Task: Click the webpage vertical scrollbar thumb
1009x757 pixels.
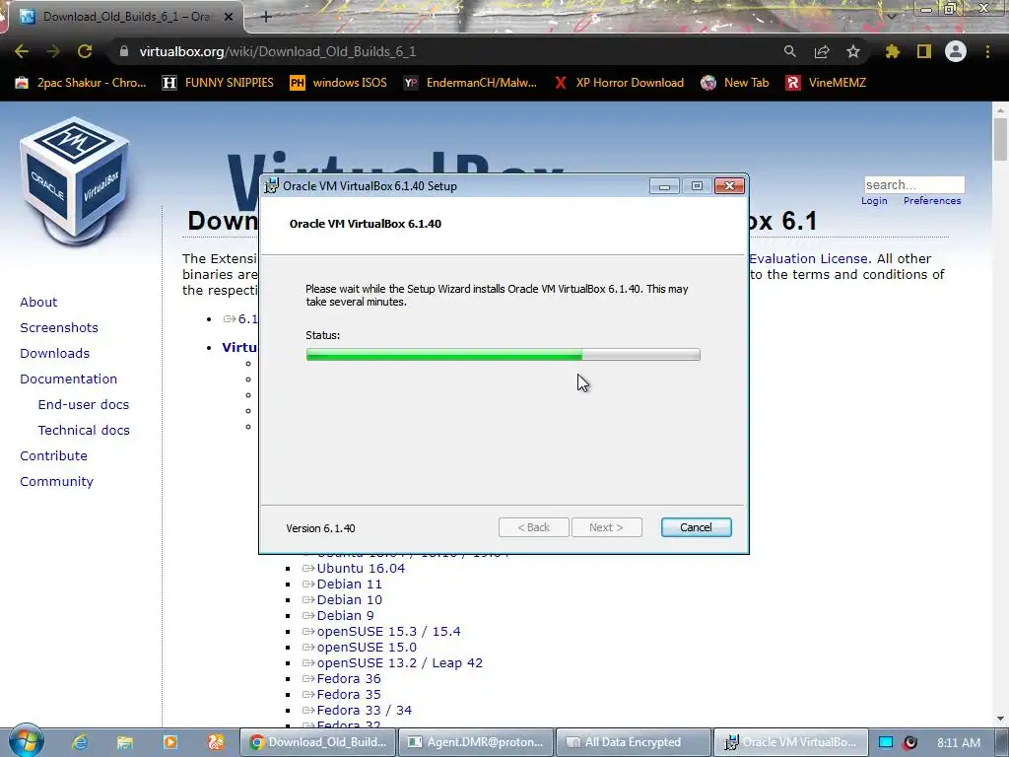Action: [x=1001, y=140]
